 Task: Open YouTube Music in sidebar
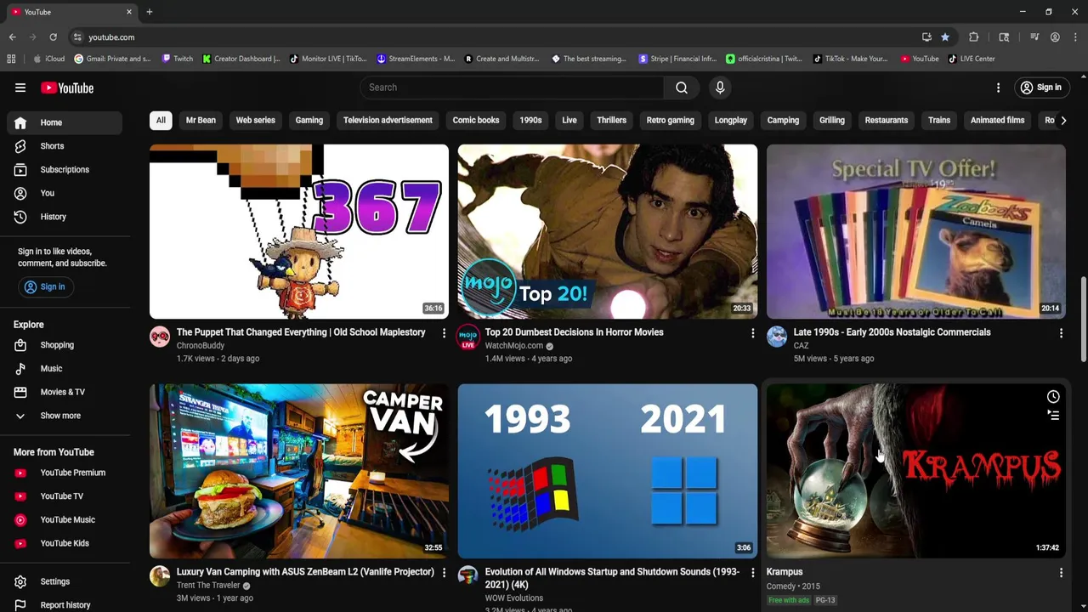(65, 519)
